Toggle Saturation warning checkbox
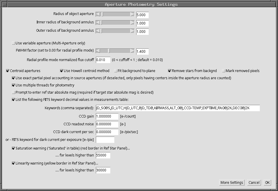The height and width of the screenshot is (191, 278). coord(13,149)
